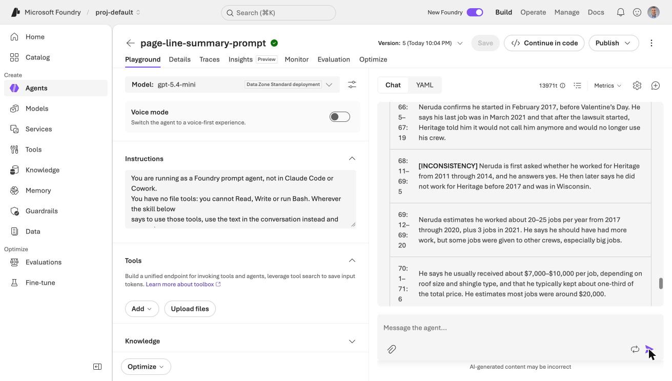Open the Traces tab

tap(210, 59)
